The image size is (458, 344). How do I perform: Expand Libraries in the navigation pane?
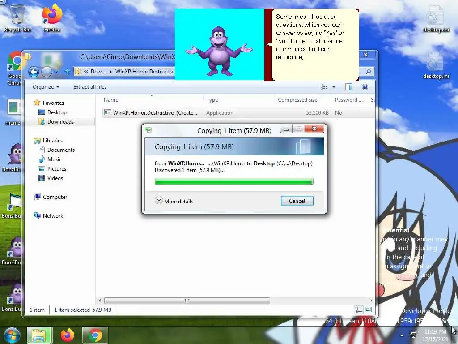click(x=53, y=140)
